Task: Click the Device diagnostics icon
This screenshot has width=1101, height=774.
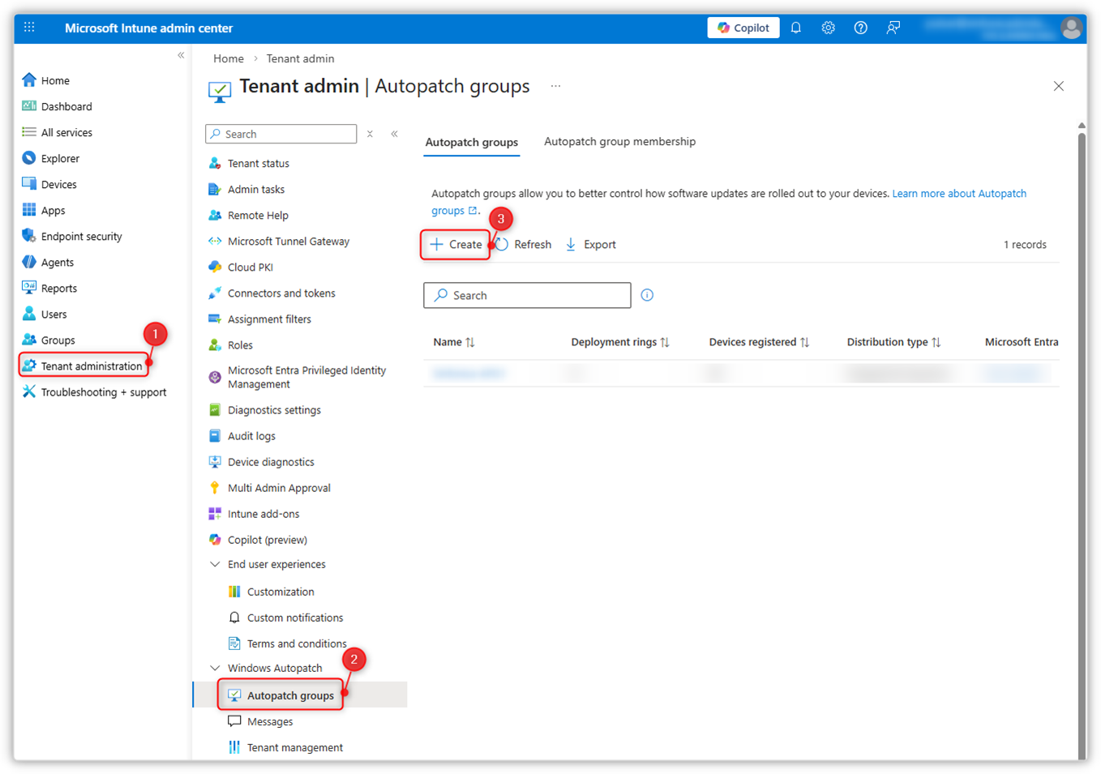Action: coord(215,461)
